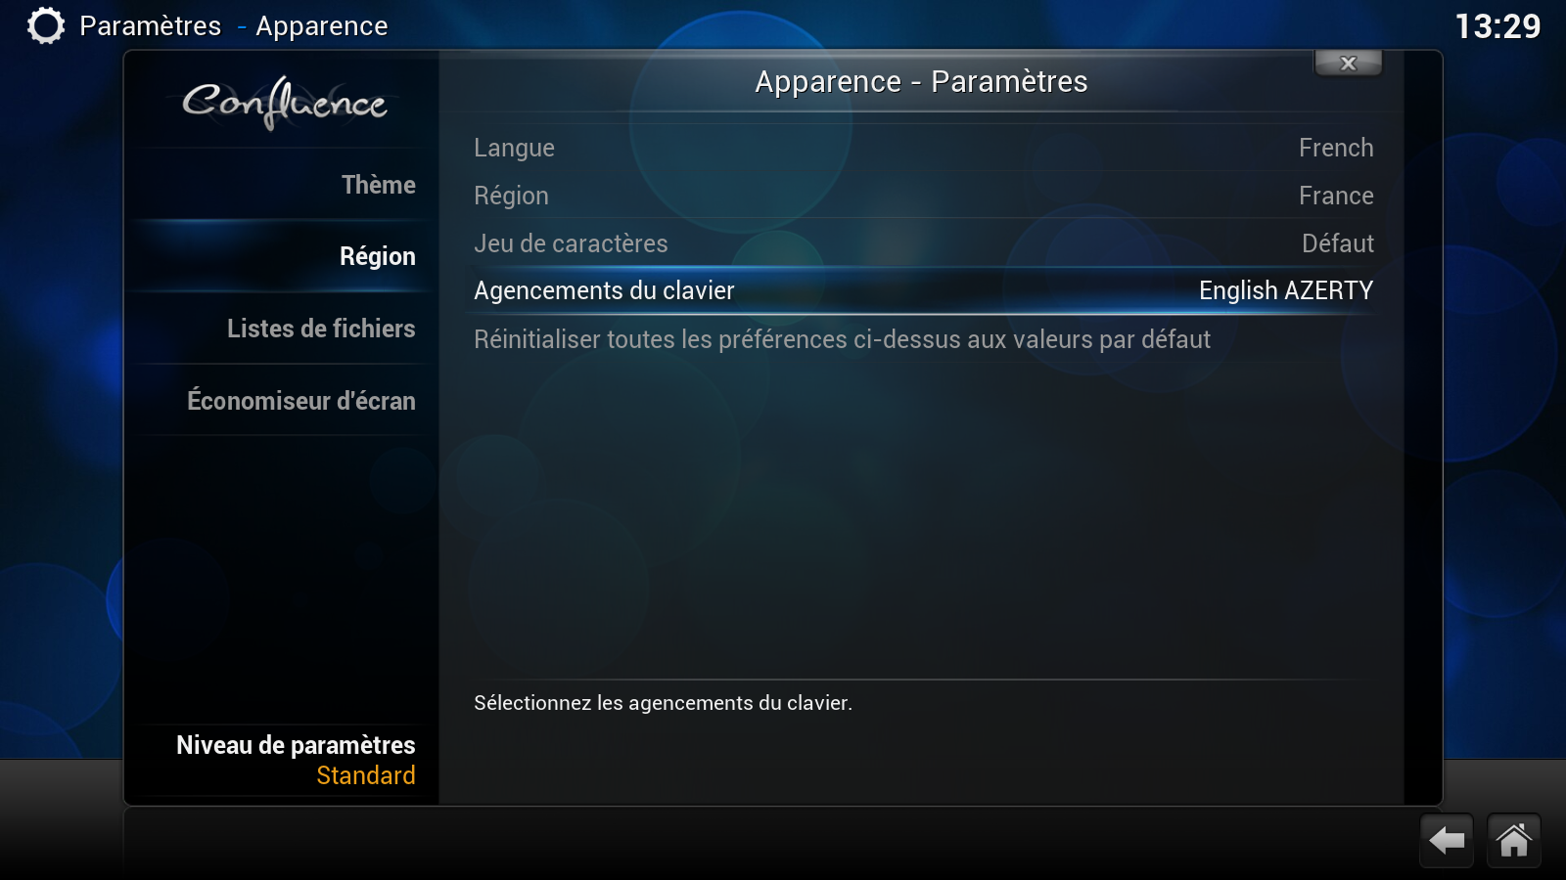Screen dimensions: 1566x880
Task: Change the Langue setting
Action: tap(923, 148)
